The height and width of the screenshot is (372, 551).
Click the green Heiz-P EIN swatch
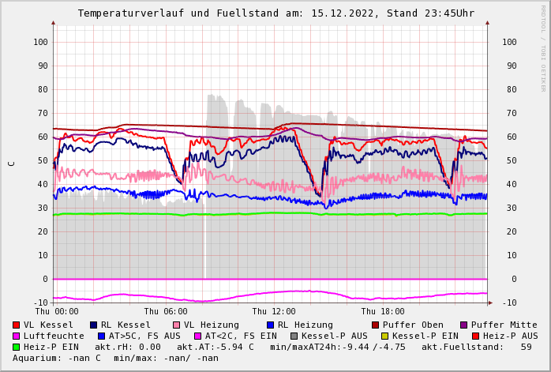click(x=17, y=348)
